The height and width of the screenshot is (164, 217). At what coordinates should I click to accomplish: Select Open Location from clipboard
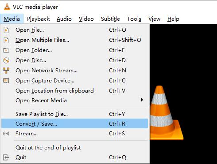pos(74,91)
